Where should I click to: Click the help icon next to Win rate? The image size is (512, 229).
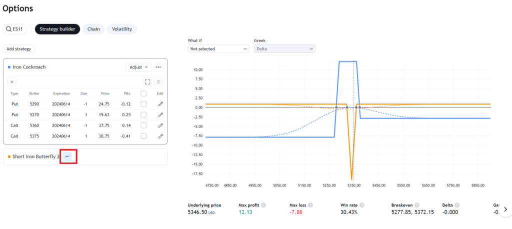tap(362, 205)
